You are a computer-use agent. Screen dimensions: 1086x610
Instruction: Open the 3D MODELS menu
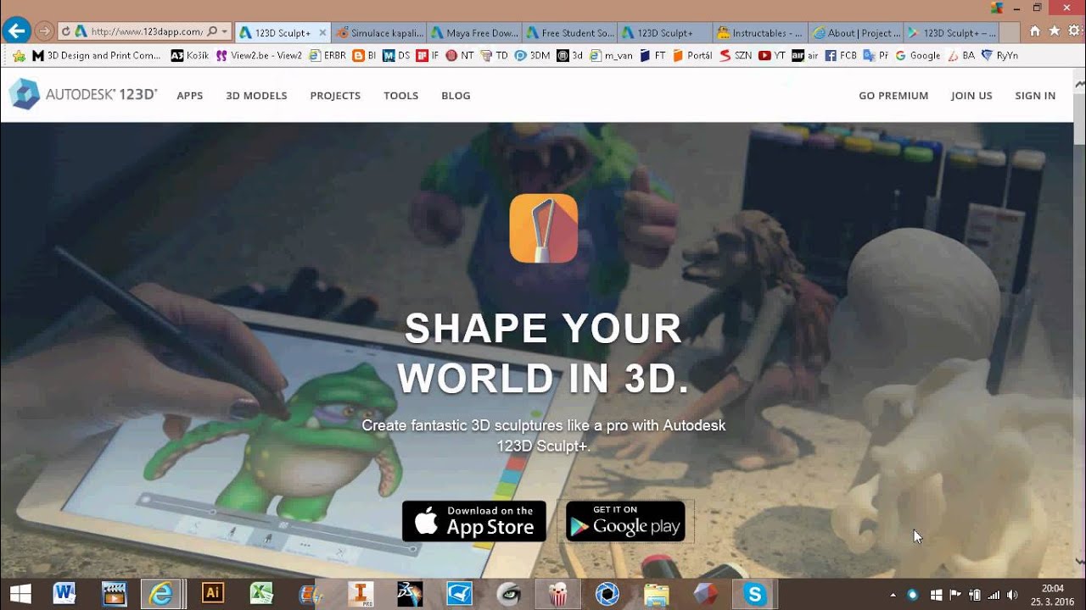256,96
